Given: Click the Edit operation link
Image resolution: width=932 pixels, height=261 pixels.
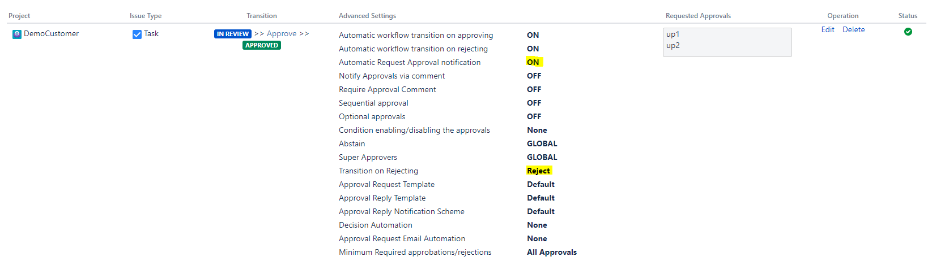Looking at the screenshot, I should (x=828, y=30).
